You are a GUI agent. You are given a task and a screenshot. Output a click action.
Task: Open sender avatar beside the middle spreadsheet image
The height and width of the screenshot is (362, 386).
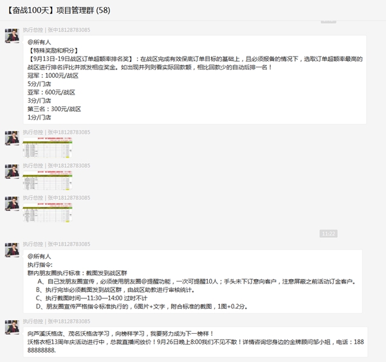(12, 171)
